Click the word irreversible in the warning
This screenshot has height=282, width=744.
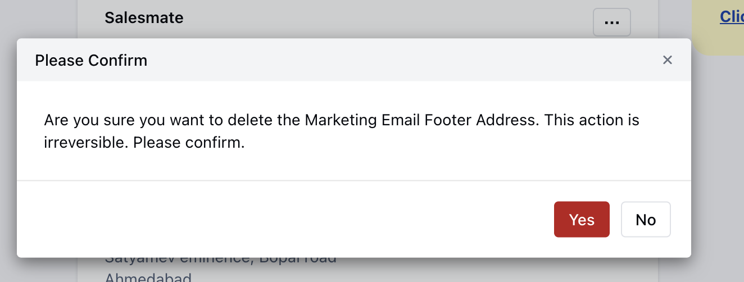pos(86,143)
